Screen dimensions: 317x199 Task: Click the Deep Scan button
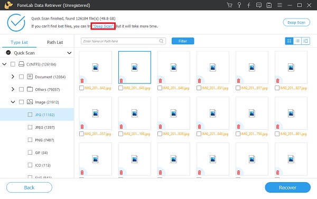[x=296, y=22]
